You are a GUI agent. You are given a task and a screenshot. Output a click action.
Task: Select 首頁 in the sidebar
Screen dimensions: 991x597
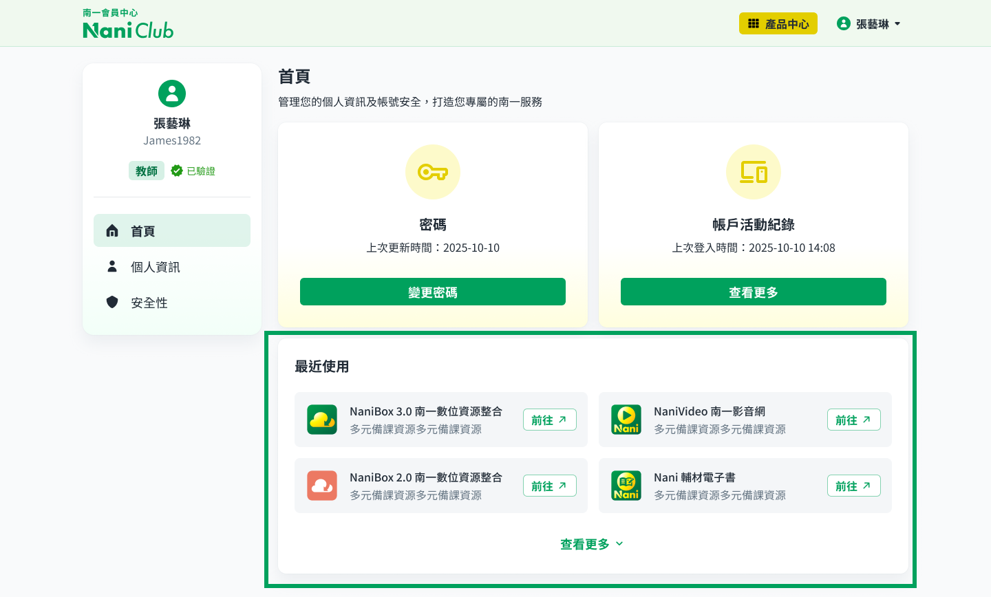point(172,230)
